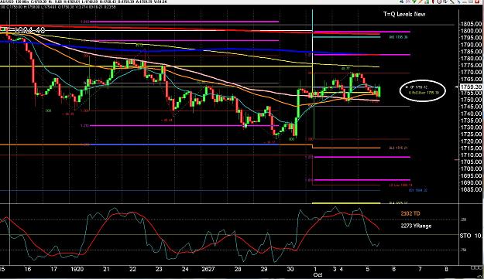Viewport: 484px width, 279px height.
Task: Click the Oct month marker on time axis
Action: tap(318, 274)
